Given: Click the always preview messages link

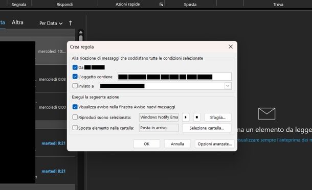Looking at the screenshot, I should pos(275,140).
